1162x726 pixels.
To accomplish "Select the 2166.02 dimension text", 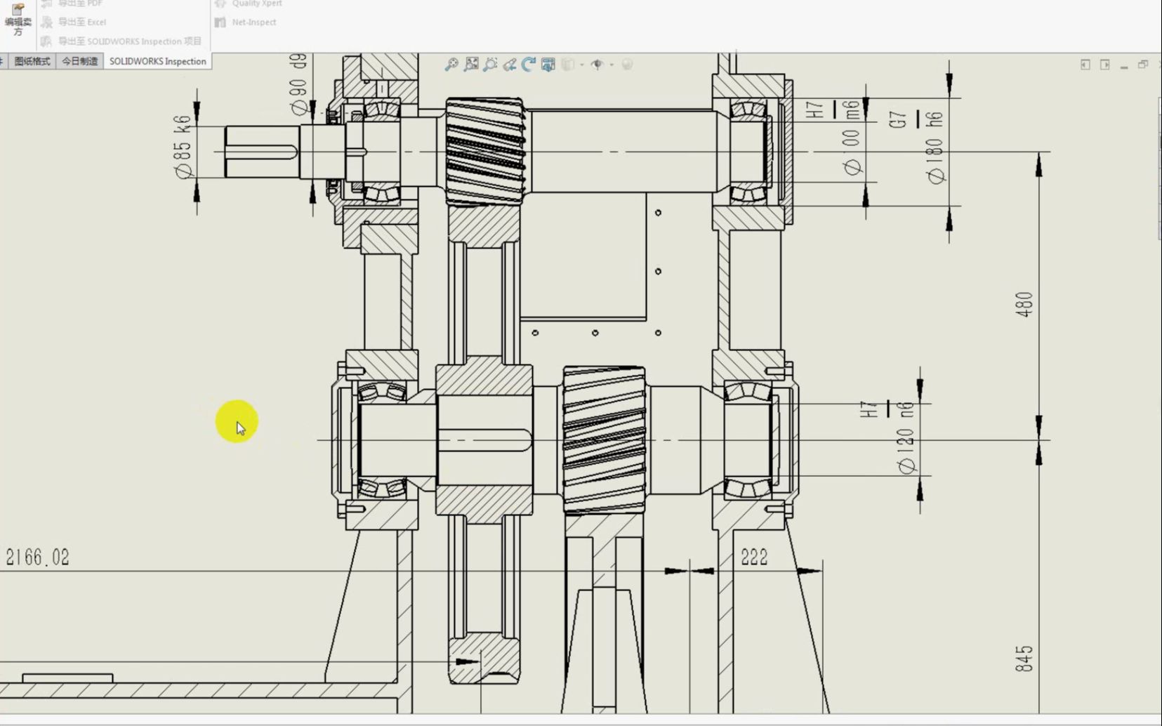I will 37,558.
